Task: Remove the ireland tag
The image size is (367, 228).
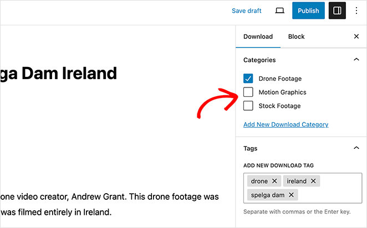Action: pyautogui.click(x=313, y=181)
